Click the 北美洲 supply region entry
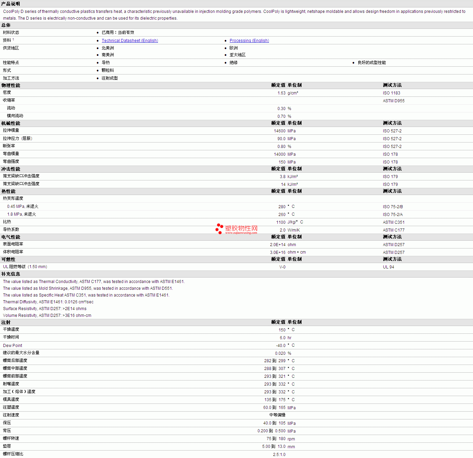Screen dimensions: 473x458 point(108,48)
